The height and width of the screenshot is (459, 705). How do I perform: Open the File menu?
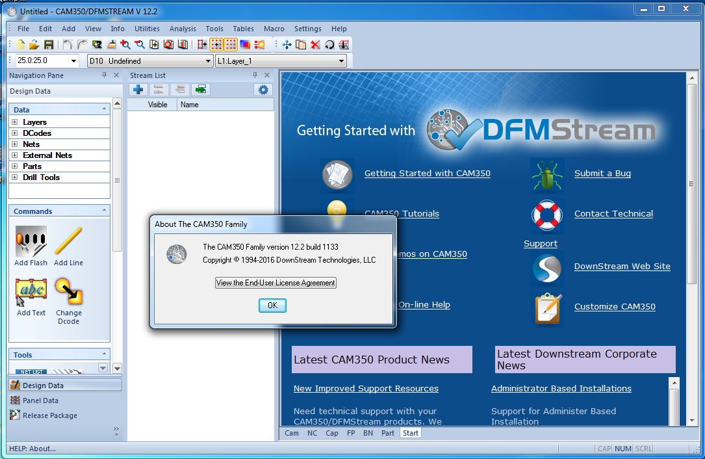pos(23,29)
